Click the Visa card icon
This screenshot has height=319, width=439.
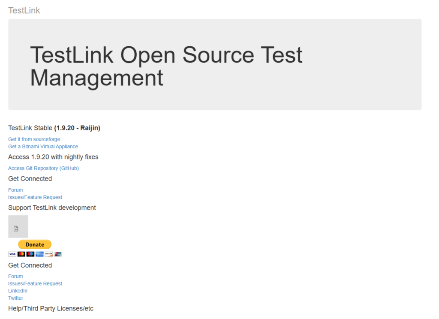12,254
